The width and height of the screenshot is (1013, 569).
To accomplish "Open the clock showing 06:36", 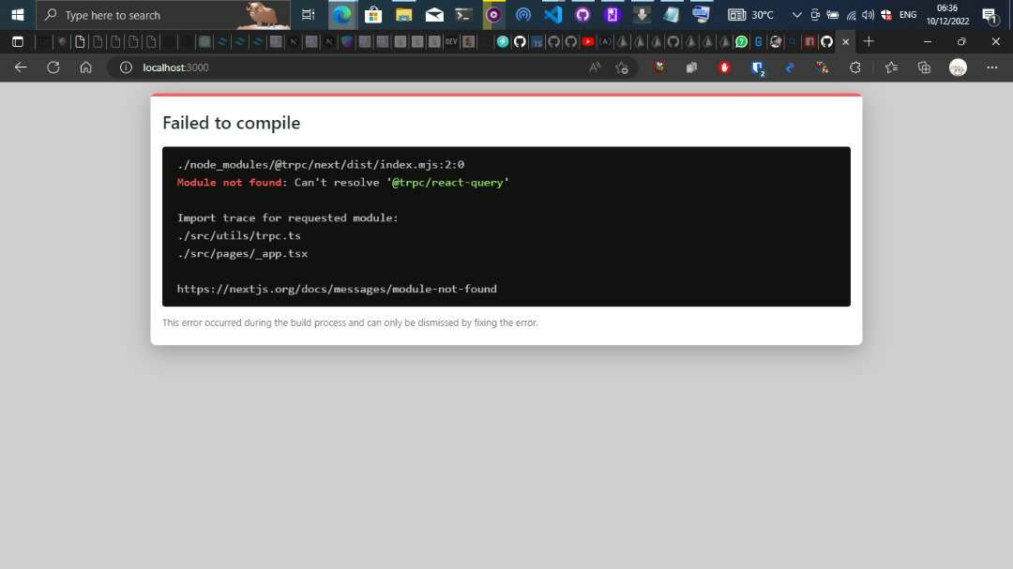I will pos(947,15).
